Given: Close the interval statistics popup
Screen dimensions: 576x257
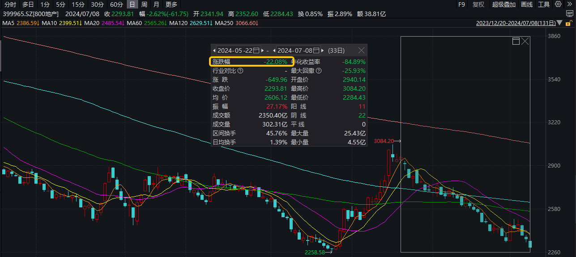Looking at the screenshot, I should click(362, 51).
